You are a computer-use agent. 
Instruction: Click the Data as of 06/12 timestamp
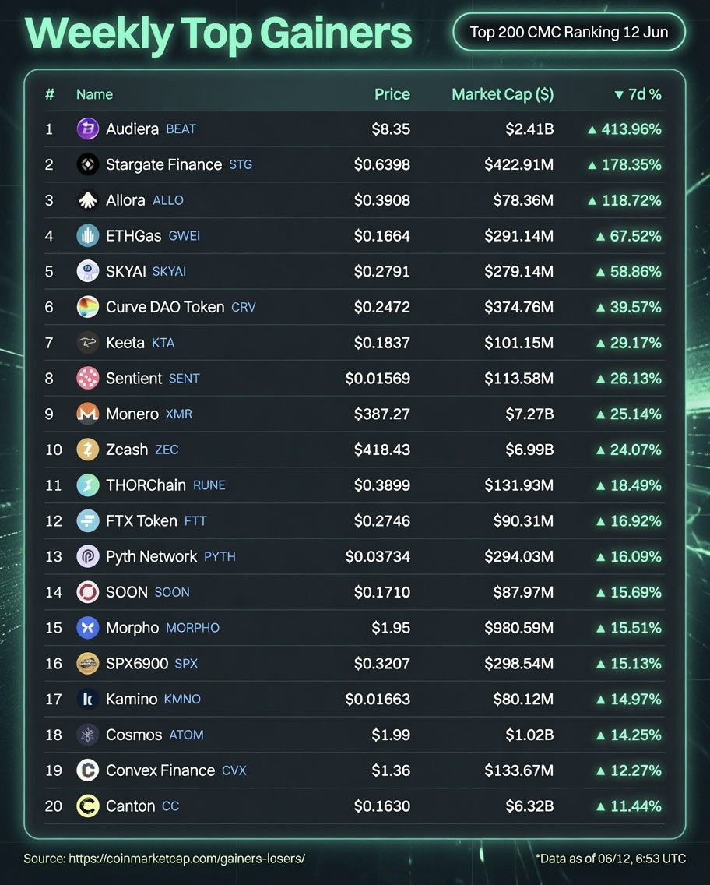point(611,859)
